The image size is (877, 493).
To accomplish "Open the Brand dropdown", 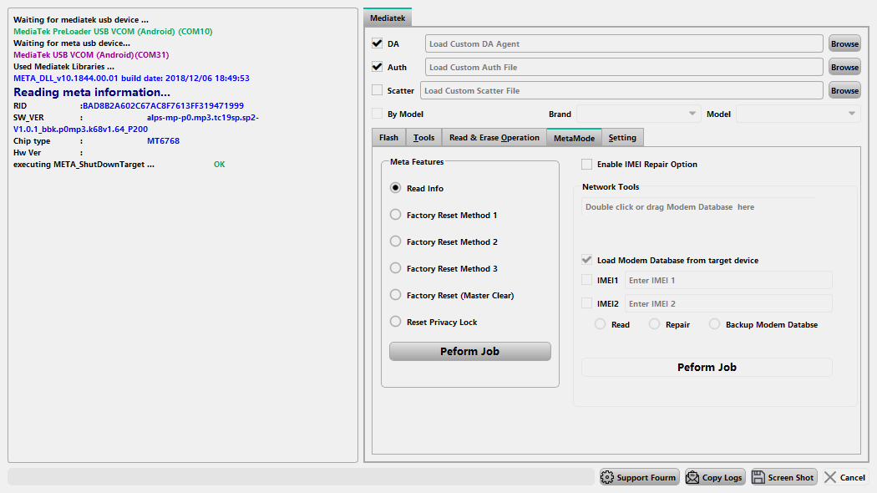I will (639, 114).
